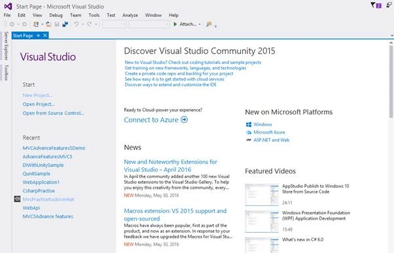Click the Navigate Backward toolbar icon
This screenshot has width=394, height=253.
pos(12,24)
